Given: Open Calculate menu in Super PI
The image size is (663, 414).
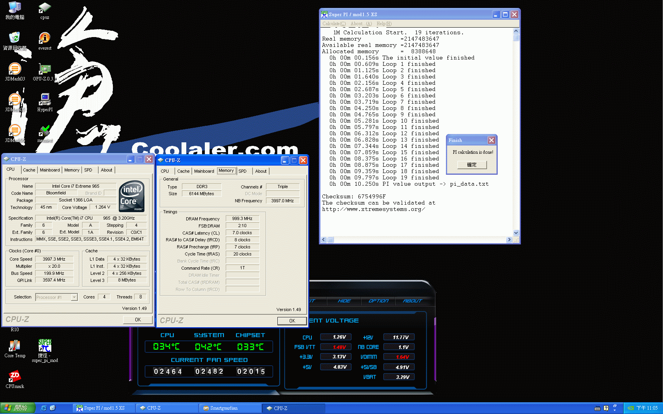Looking at the screenshot, I should (x=334, y=24).
